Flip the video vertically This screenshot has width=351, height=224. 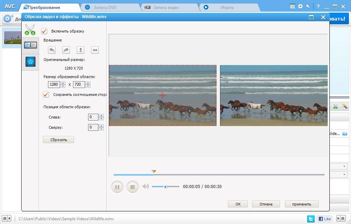pyautogui.click(x=80, y=50)
